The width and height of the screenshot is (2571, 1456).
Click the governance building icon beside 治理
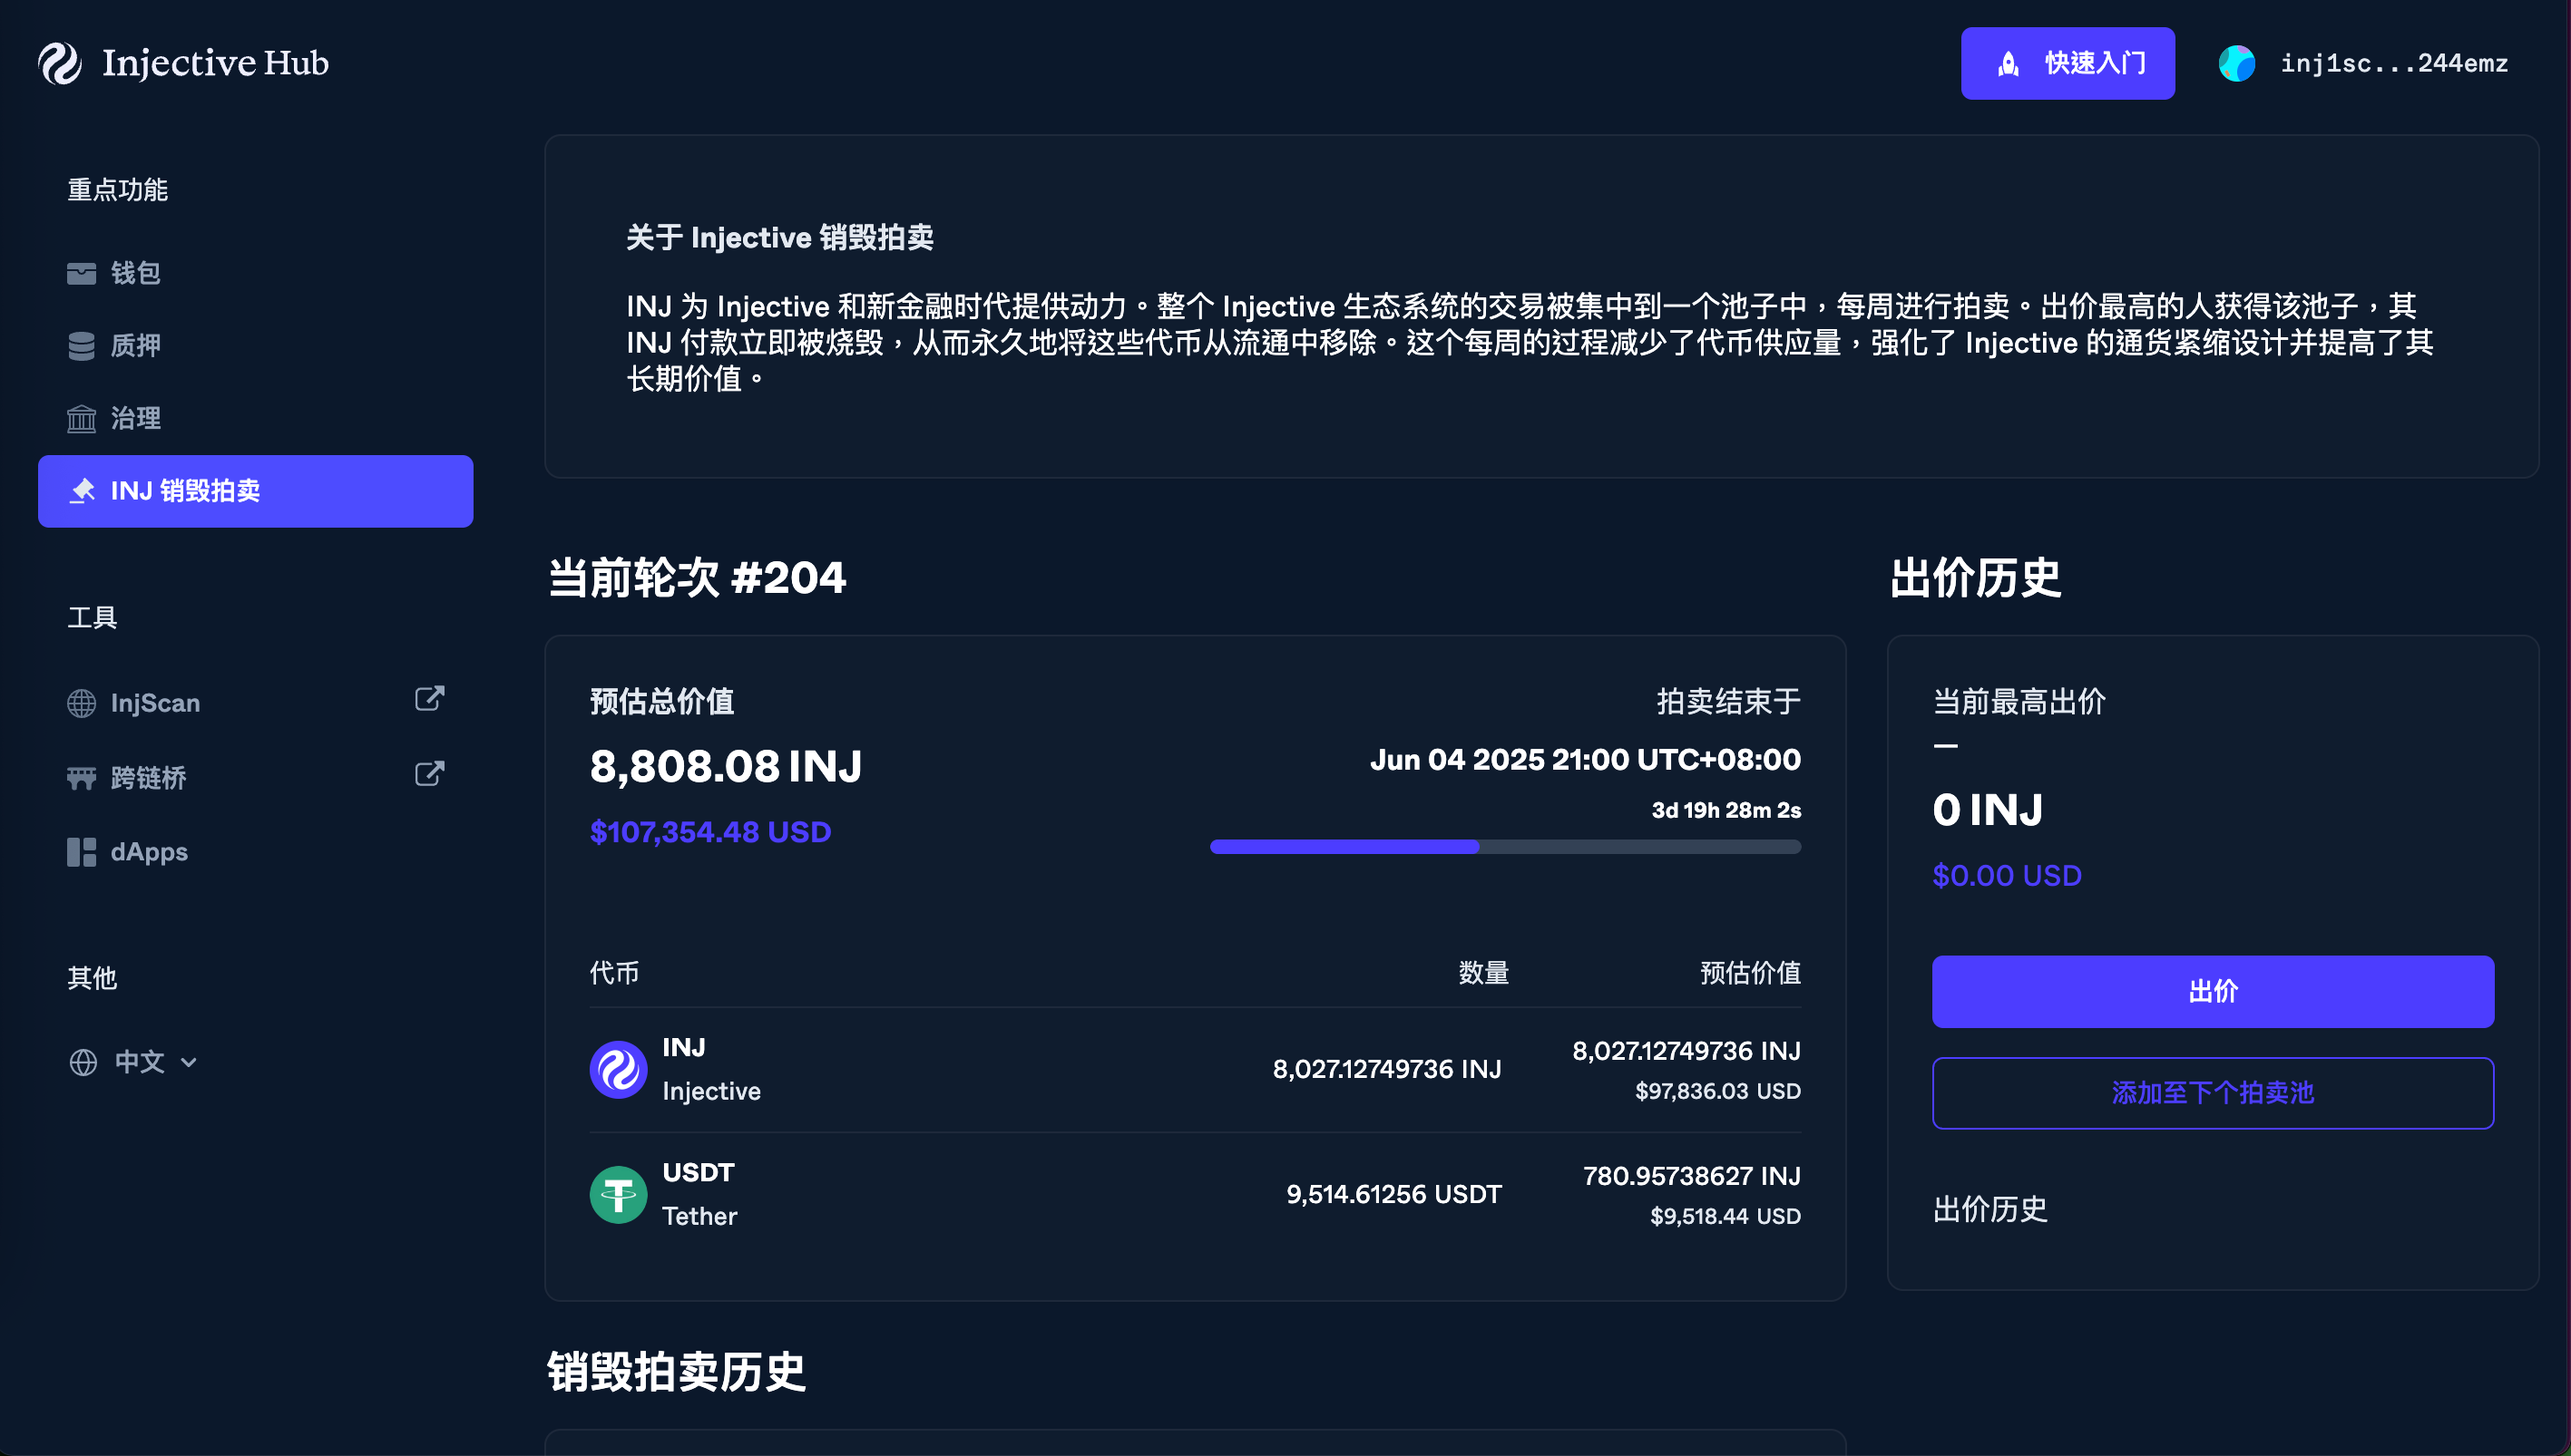coord(81,418)
